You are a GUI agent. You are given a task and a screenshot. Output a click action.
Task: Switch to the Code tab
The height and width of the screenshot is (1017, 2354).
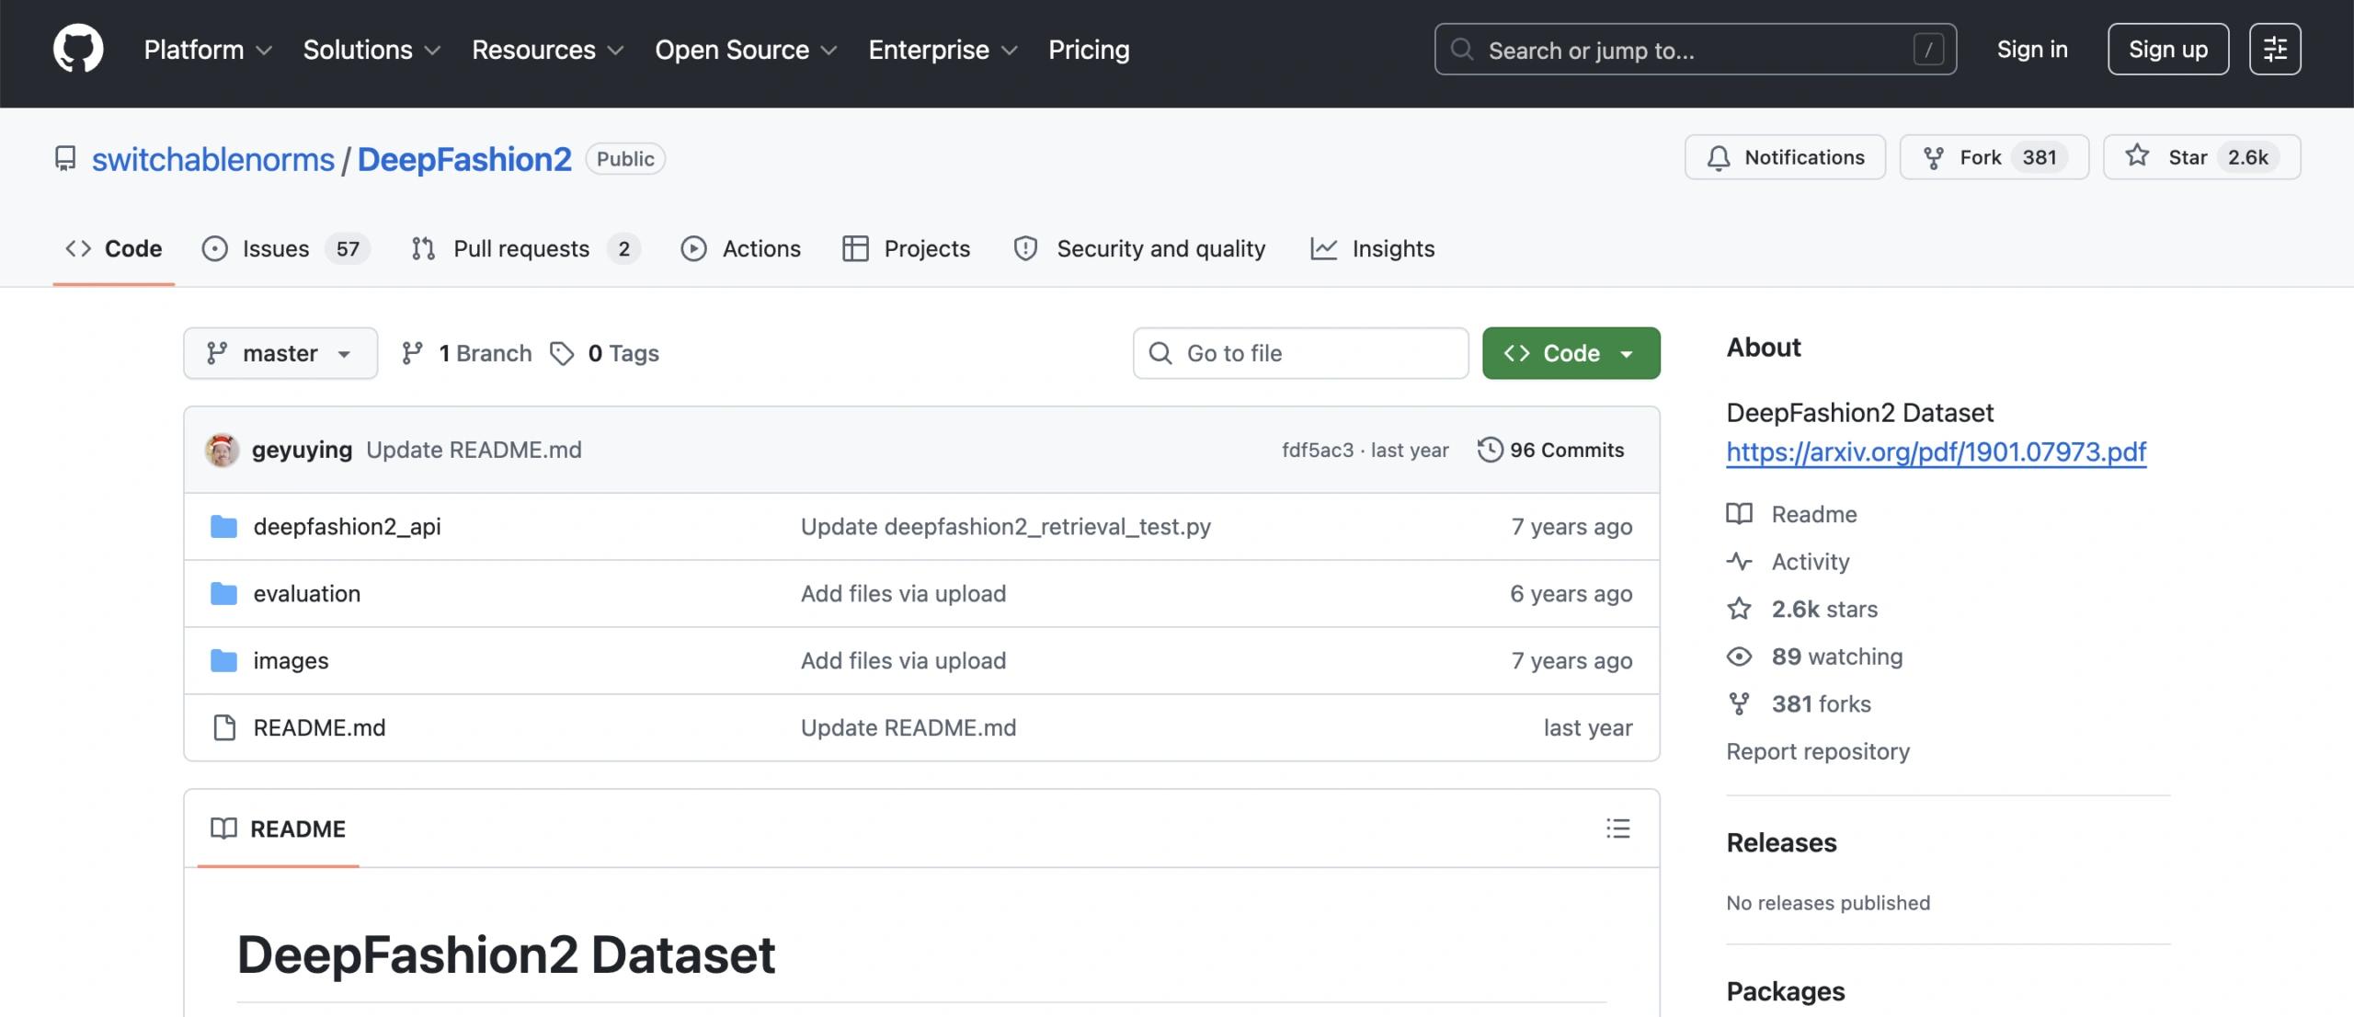114,248
